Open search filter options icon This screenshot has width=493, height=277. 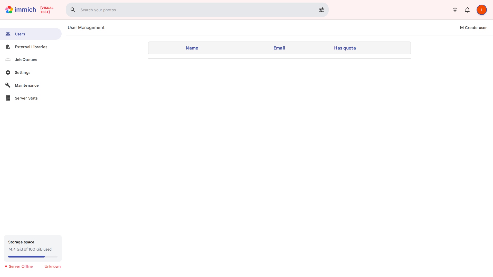click(x=321, y=10)
